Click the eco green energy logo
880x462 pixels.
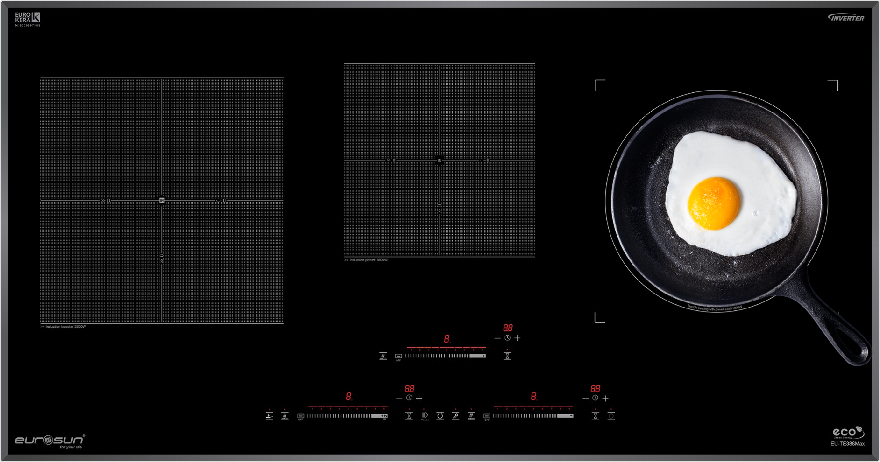pos(848,433)
